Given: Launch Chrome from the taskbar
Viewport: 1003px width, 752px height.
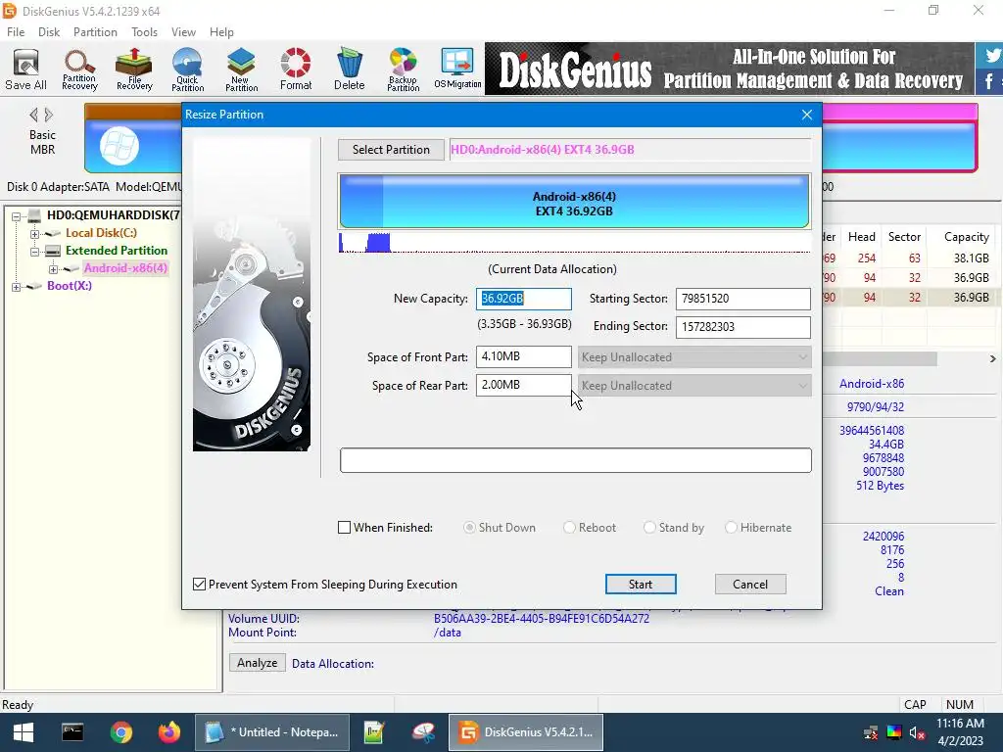Looking at the screenshot, I should (x=120, y=732).
